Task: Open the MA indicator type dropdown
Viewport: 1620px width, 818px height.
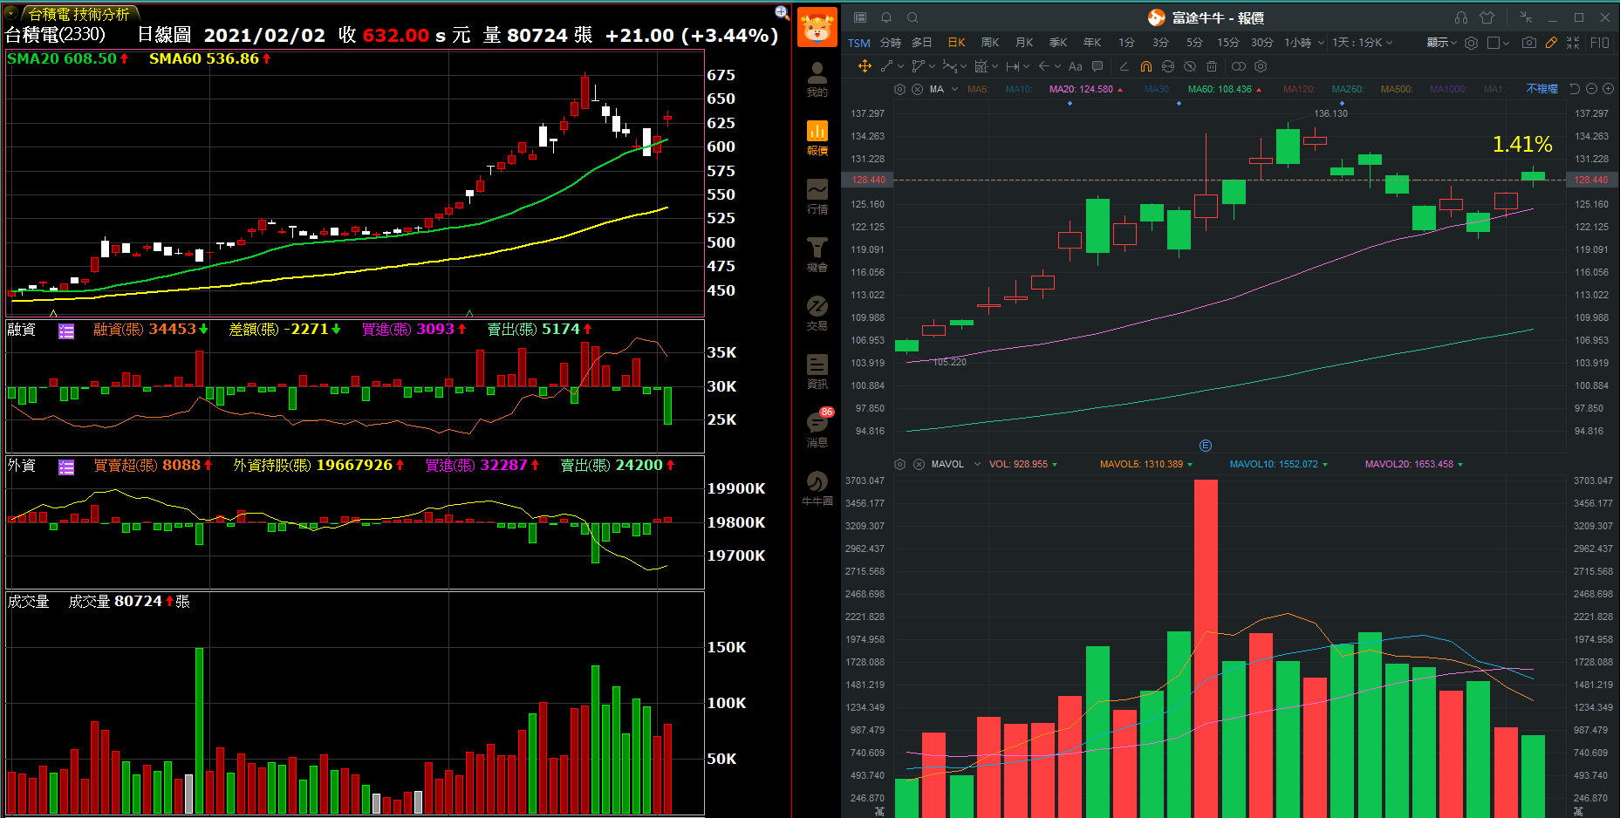Action: click(x=954, y=89)
